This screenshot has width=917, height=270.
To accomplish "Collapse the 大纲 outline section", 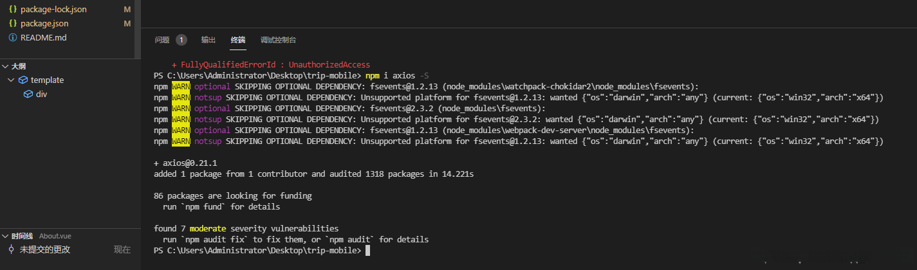I will pyautogui.click(x=5, y=66).
